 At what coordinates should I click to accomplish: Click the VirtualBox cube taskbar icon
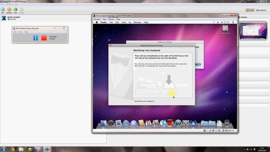[47, 149]
